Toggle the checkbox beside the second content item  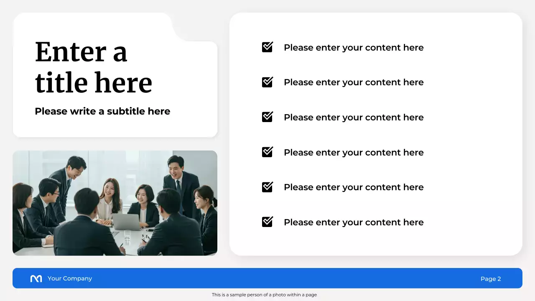tap(267, 82)
